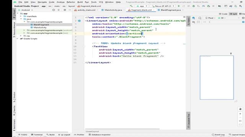Switch the editor to Split view

(x=233, y=14)
